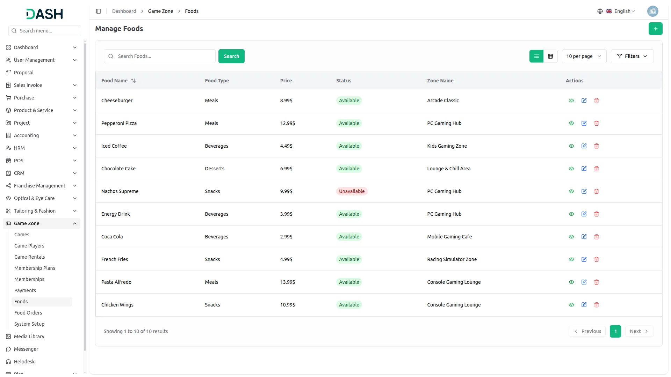The image size is (671, 377).
Task: Click the Next pagination button
Action: tap(639, 331)
